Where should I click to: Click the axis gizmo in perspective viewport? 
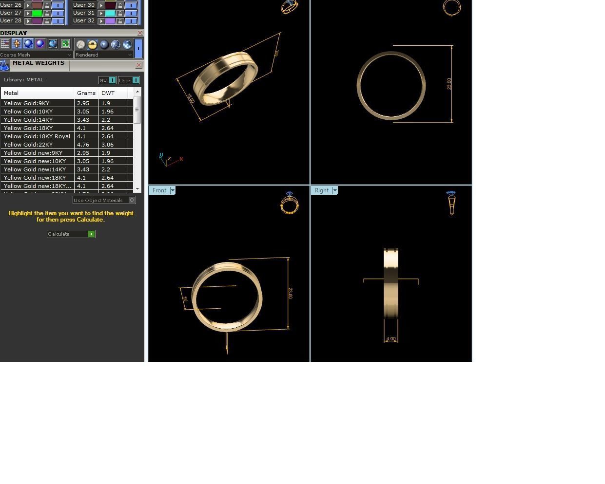170,159
